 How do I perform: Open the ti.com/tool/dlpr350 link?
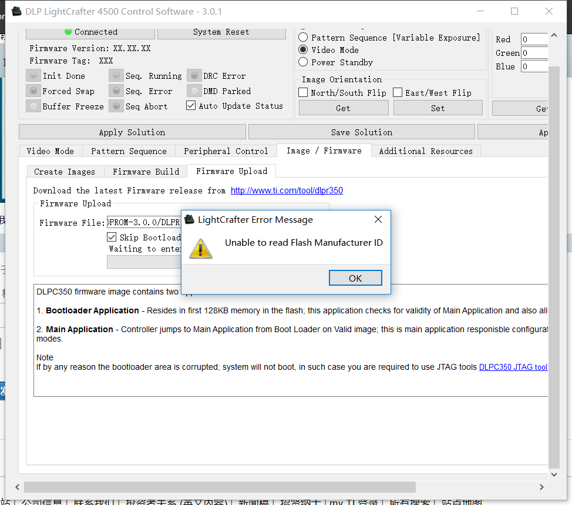[x=287, y=190]
